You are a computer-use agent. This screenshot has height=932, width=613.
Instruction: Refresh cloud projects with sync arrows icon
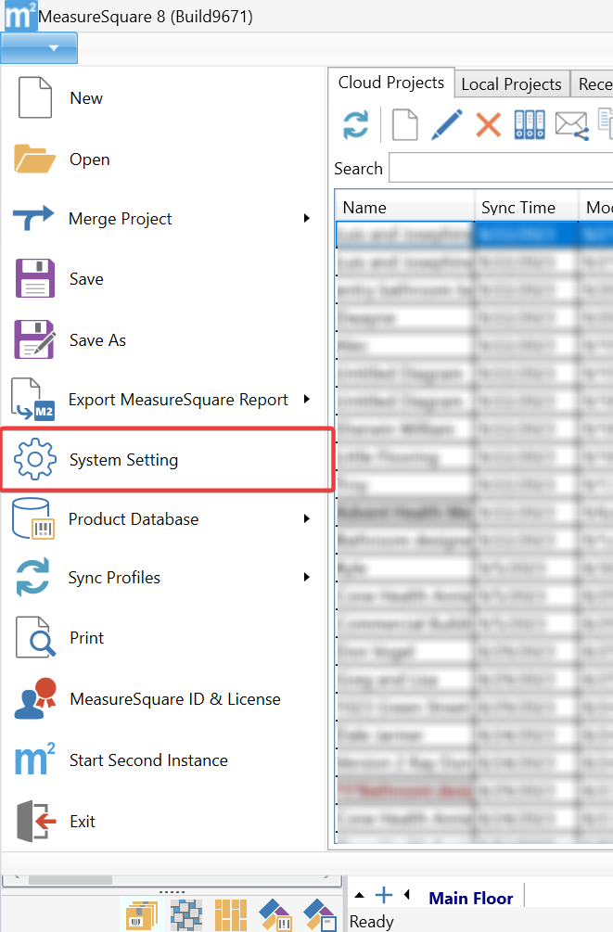[355, 125]
